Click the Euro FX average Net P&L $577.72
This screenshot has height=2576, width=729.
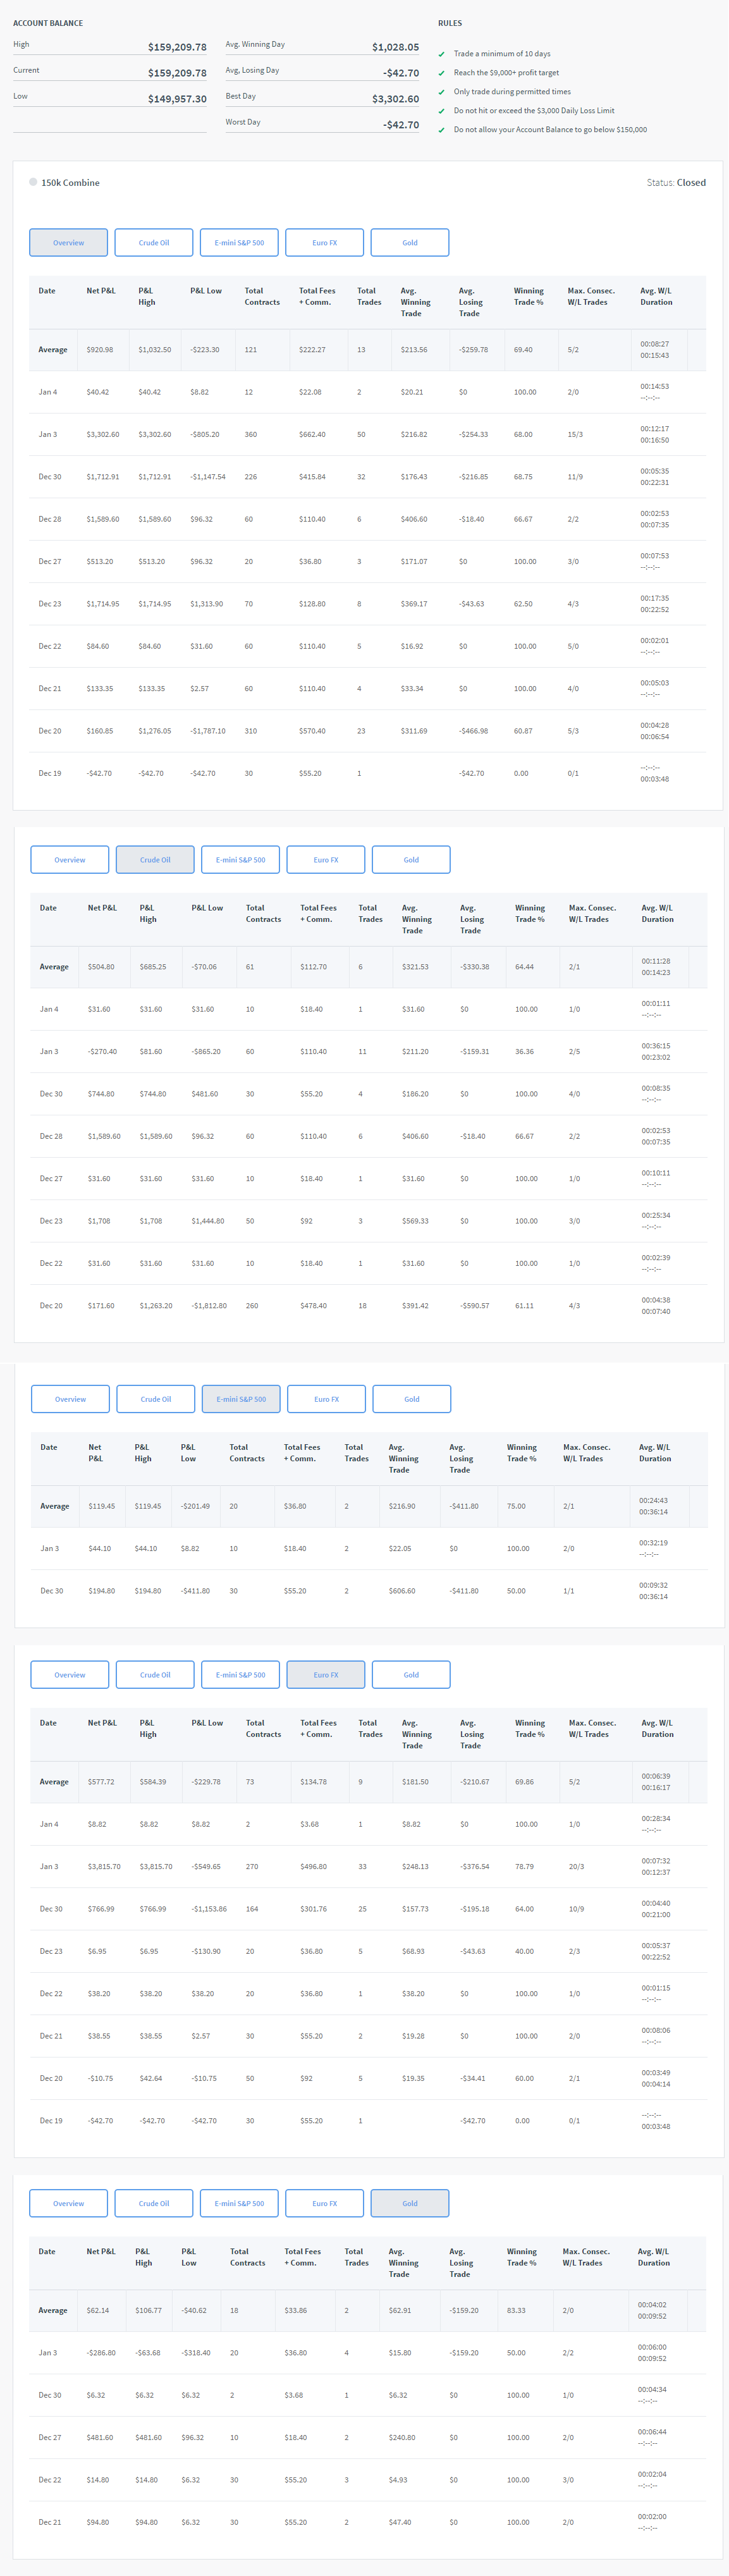tap(101, 1782)
